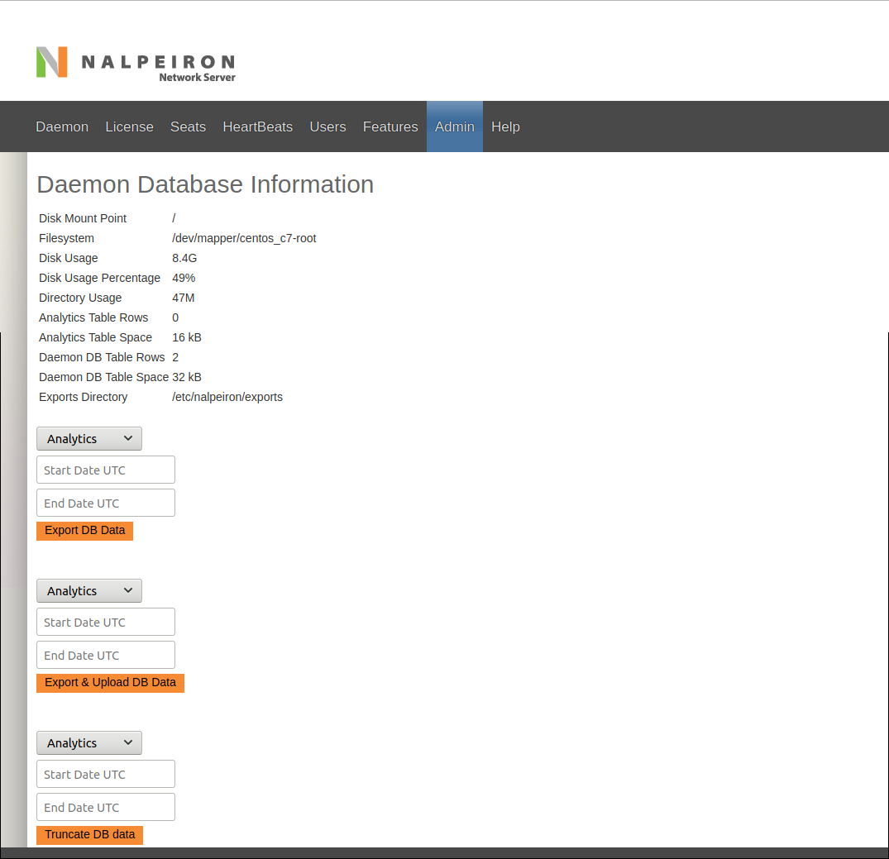Focus the Start Date UTC field for export
The height and width of the screenshot is (859, 889).
(106, 470)
